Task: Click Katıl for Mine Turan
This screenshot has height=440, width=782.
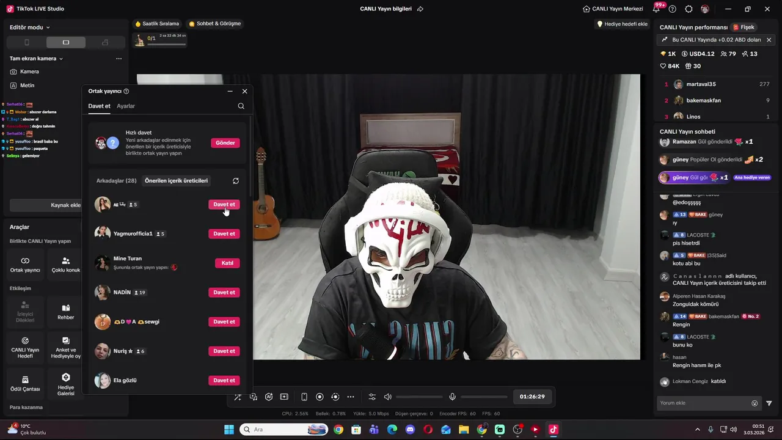Action: (227, 263)
